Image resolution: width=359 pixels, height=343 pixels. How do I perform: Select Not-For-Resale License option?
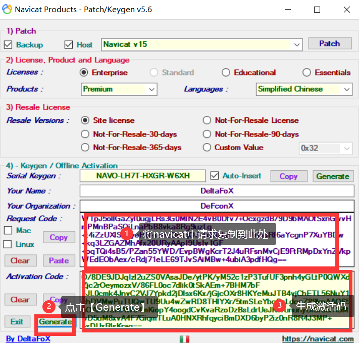(207, 120)
